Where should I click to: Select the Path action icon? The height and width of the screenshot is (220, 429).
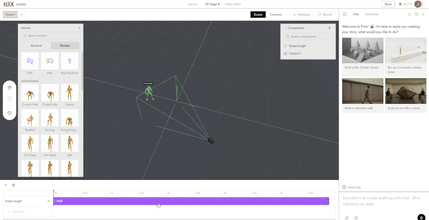point(30,61)
